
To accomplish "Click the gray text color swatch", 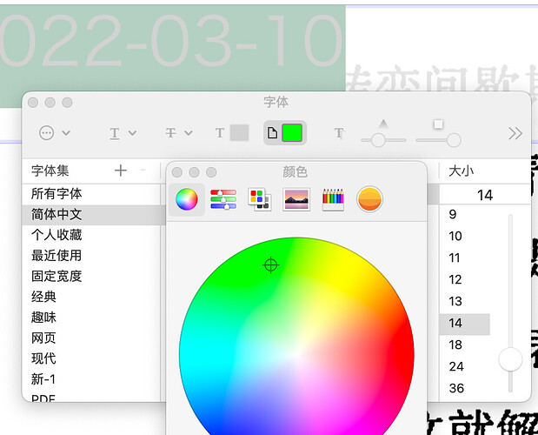I will [239, 133].
